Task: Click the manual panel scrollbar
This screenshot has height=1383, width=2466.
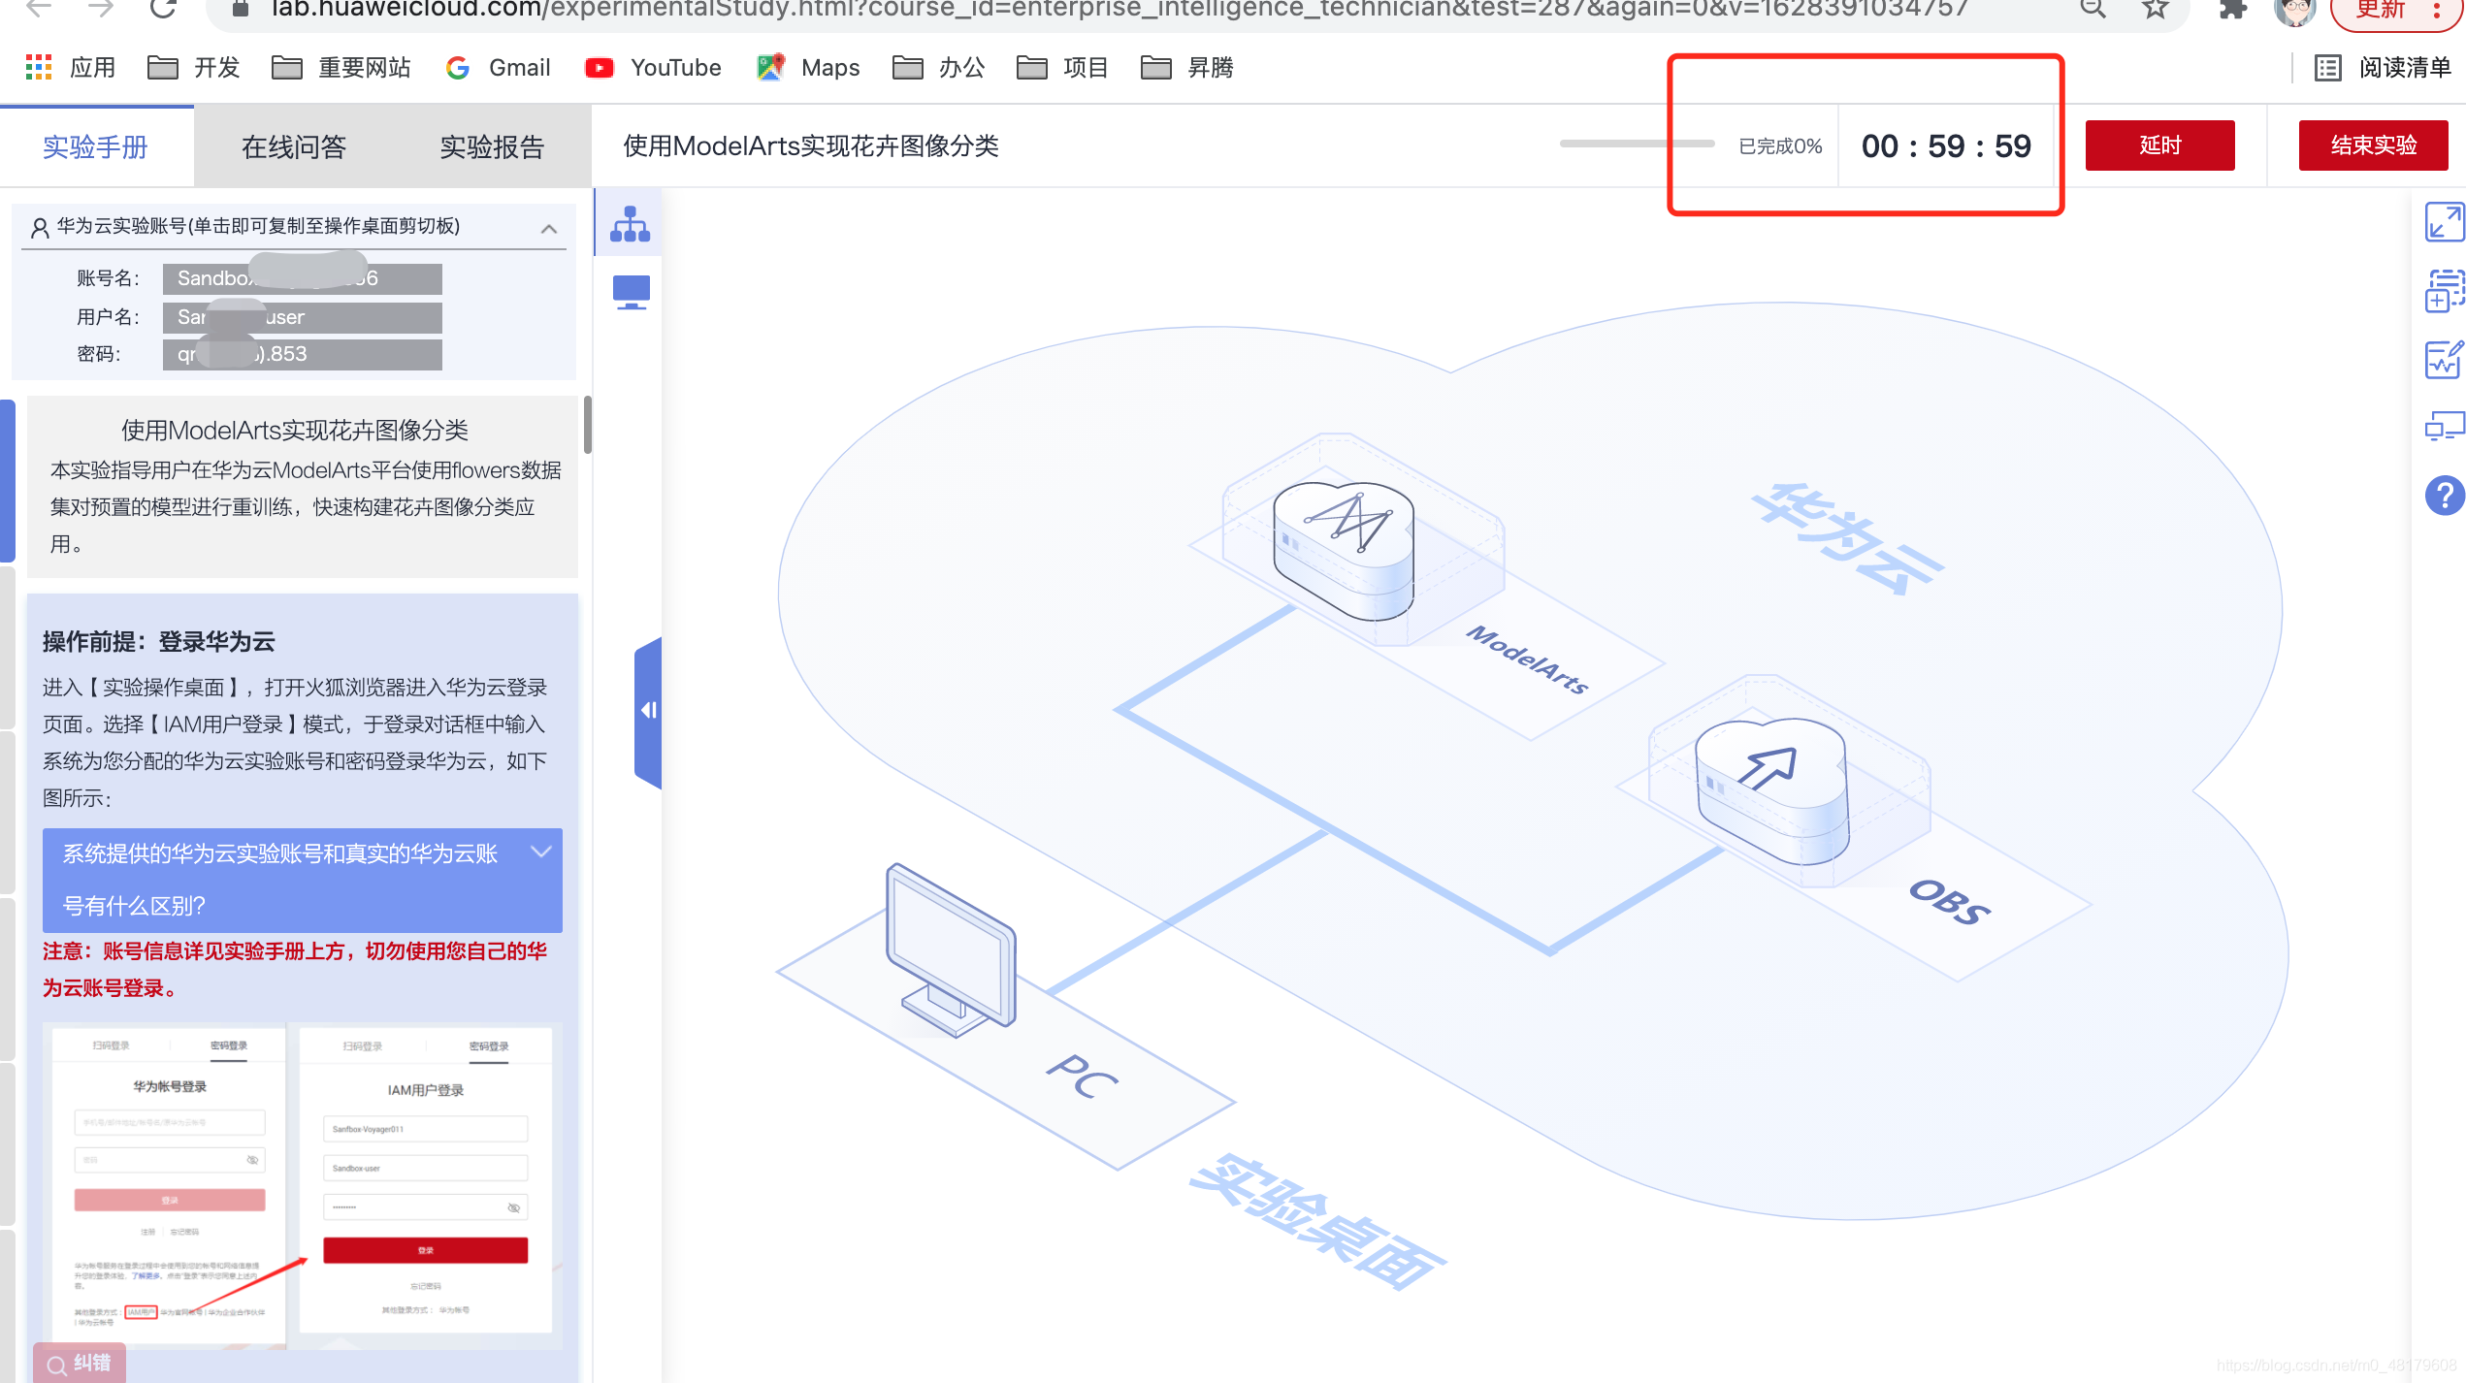Action: 588,424
